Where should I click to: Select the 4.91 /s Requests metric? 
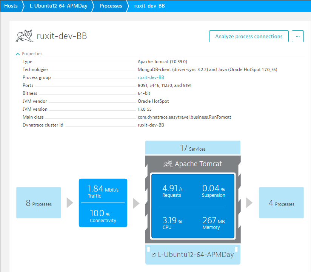172,191
